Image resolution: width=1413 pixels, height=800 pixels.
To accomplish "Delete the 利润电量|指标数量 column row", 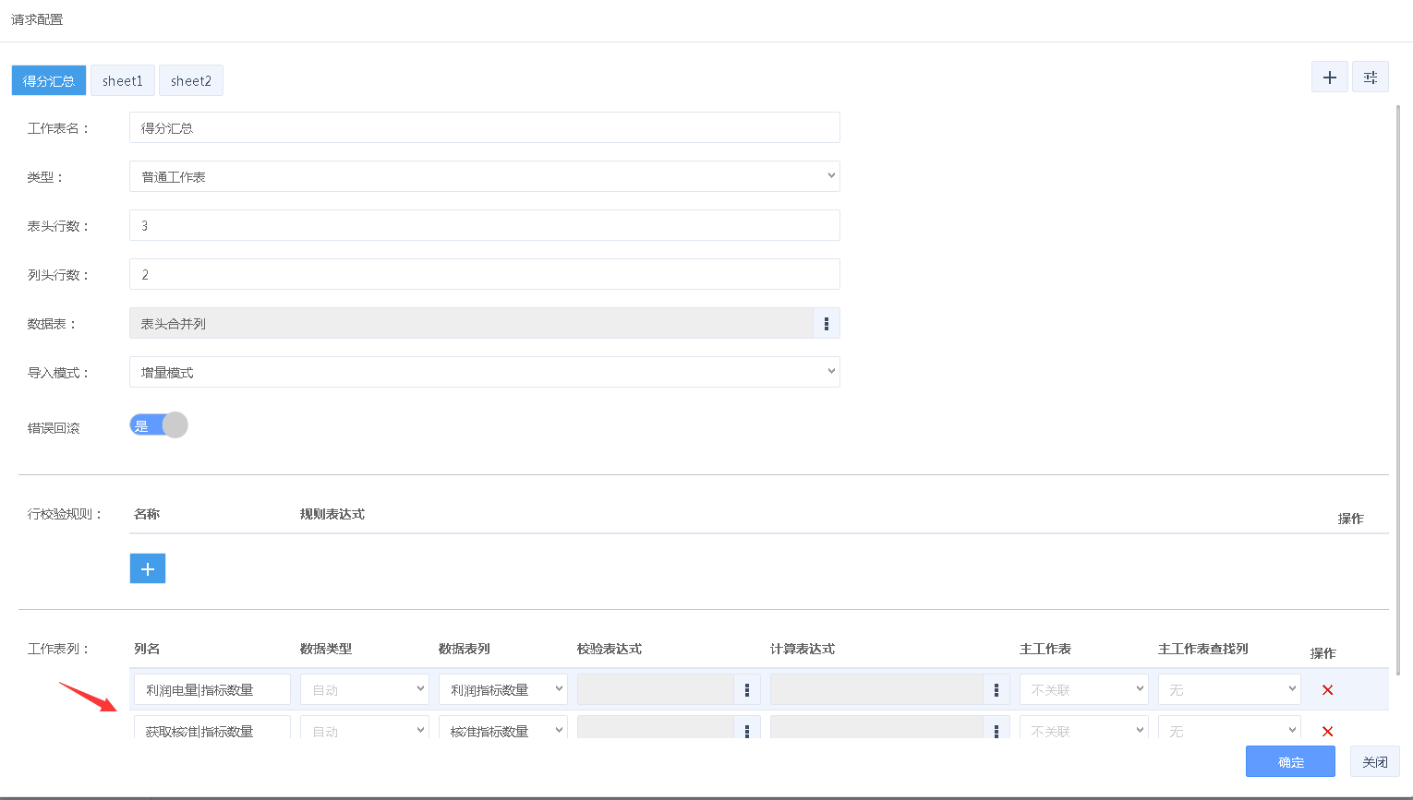I will pyautogui.click(x=1327, y=690).
